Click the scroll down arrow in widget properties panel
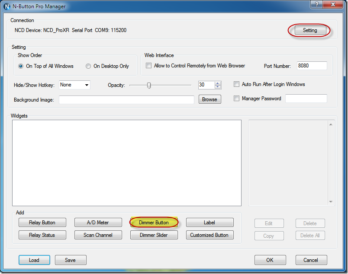 [331, 201]
